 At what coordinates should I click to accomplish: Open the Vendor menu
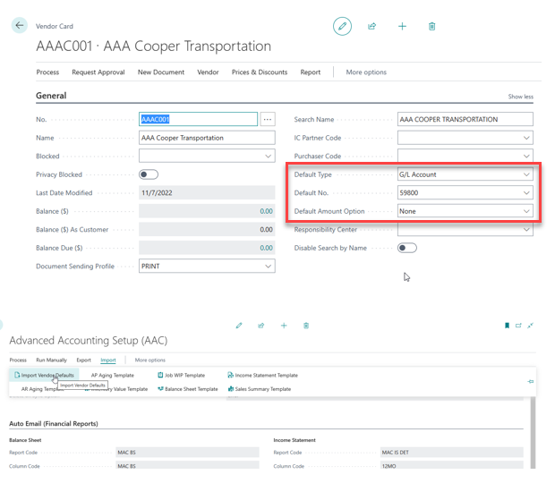[208, 72]
